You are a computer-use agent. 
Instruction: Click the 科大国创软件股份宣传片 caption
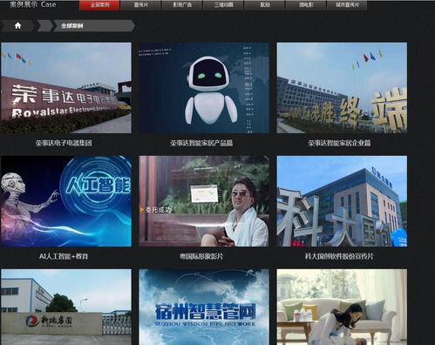pyautogui.click(x=339, y=256)
